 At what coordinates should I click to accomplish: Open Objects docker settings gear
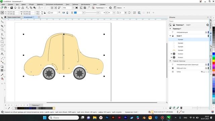click(208, 25)
